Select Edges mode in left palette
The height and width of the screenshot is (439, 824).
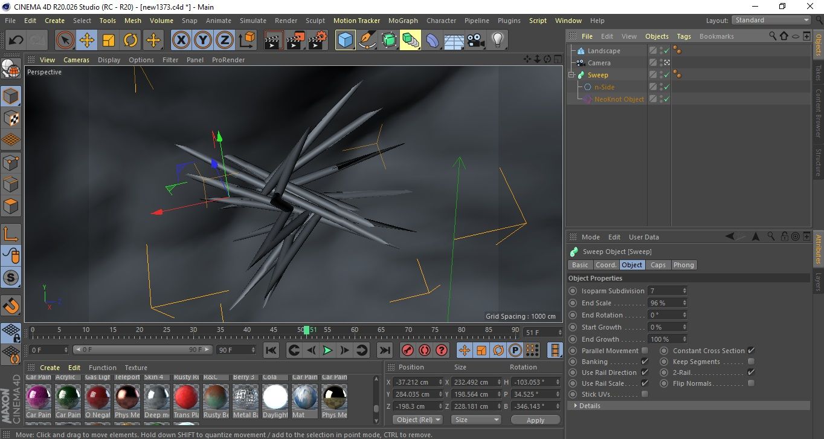click(x=11, y=184)
